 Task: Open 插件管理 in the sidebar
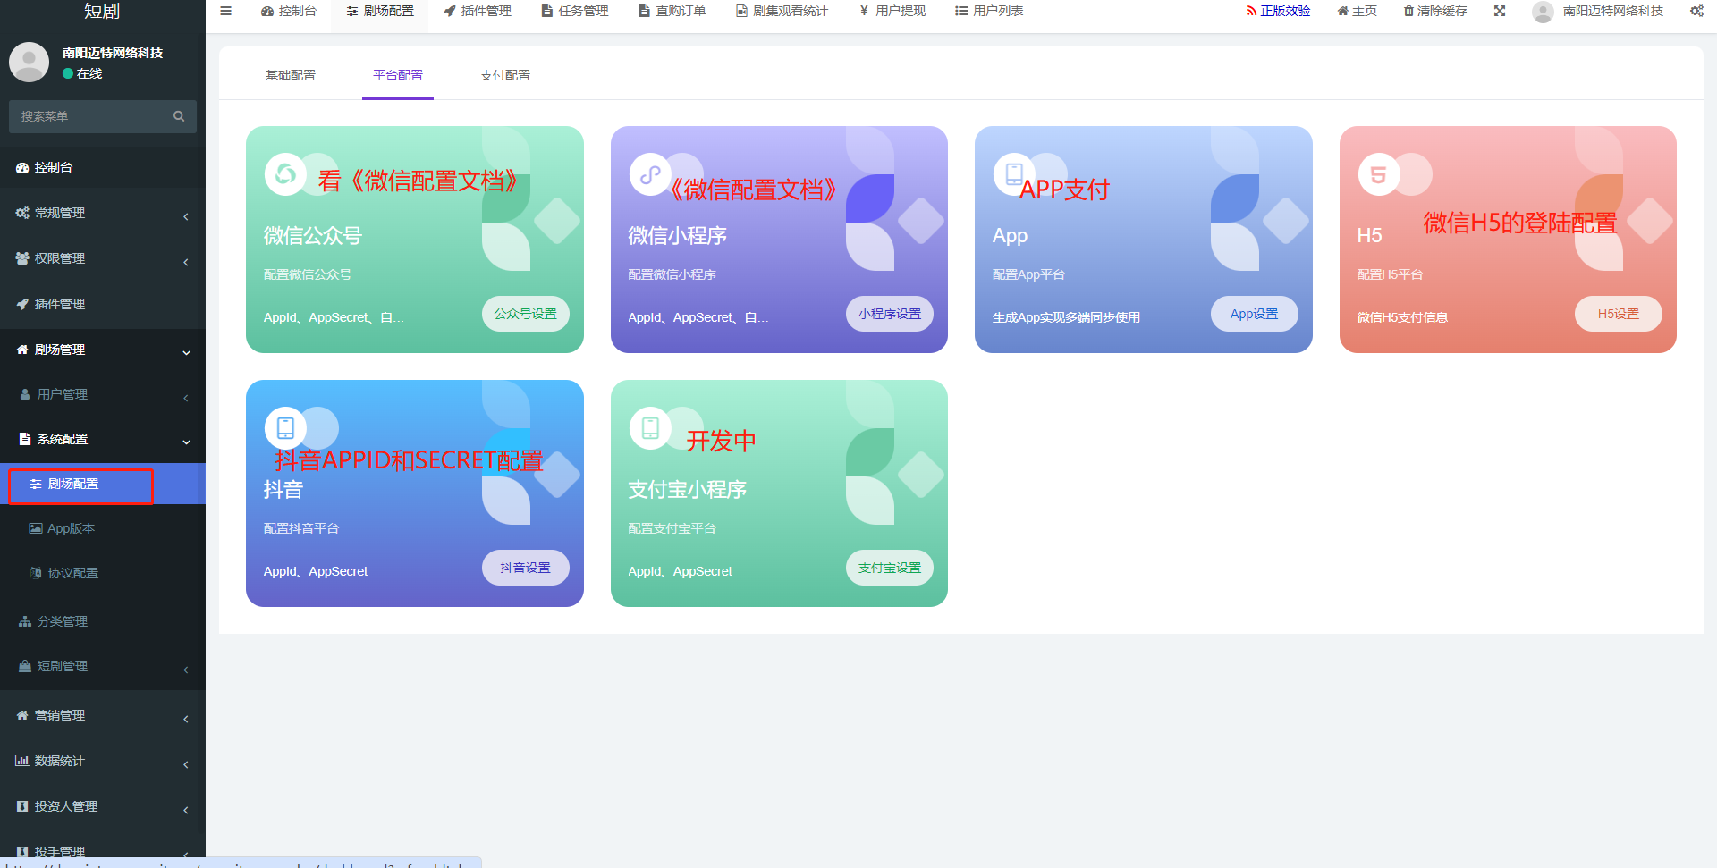click(103, 304)
